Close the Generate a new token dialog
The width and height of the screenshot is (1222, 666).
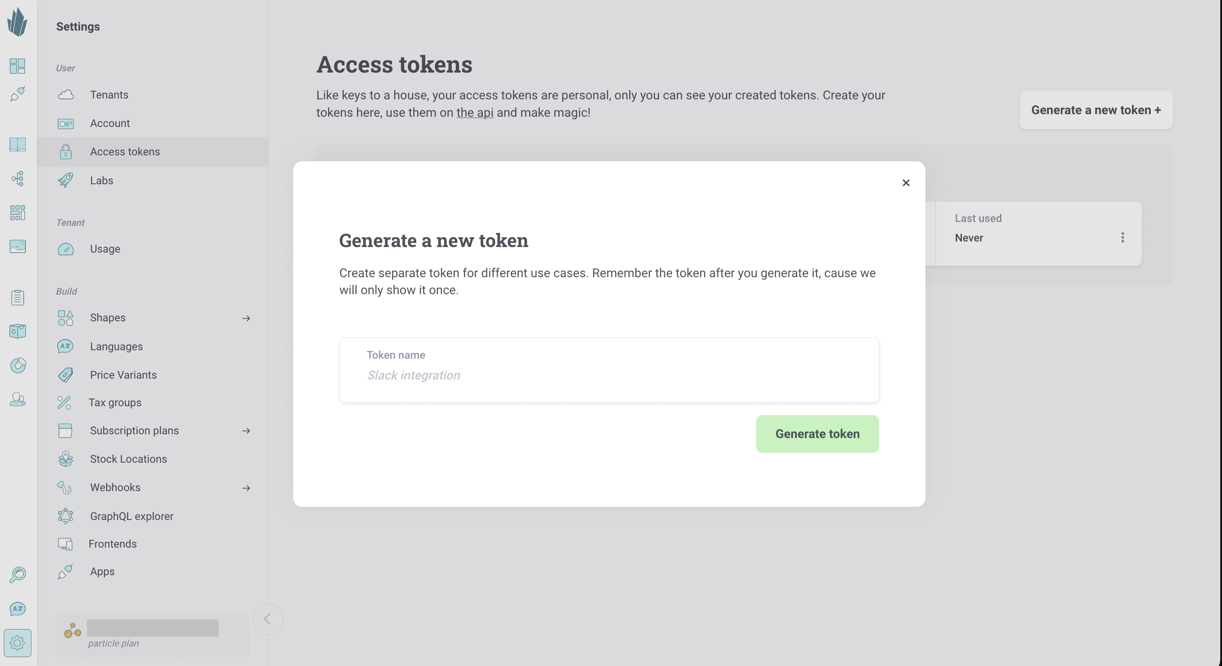point(905,183)
